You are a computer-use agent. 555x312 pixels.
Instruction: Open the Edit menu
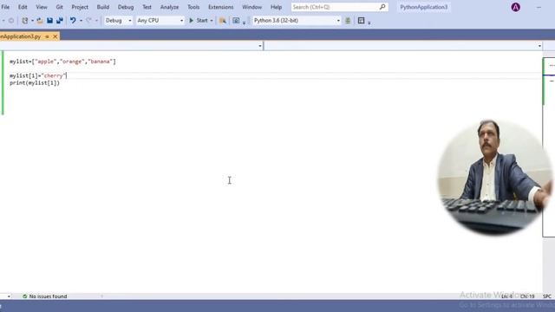tap(23, 7)
